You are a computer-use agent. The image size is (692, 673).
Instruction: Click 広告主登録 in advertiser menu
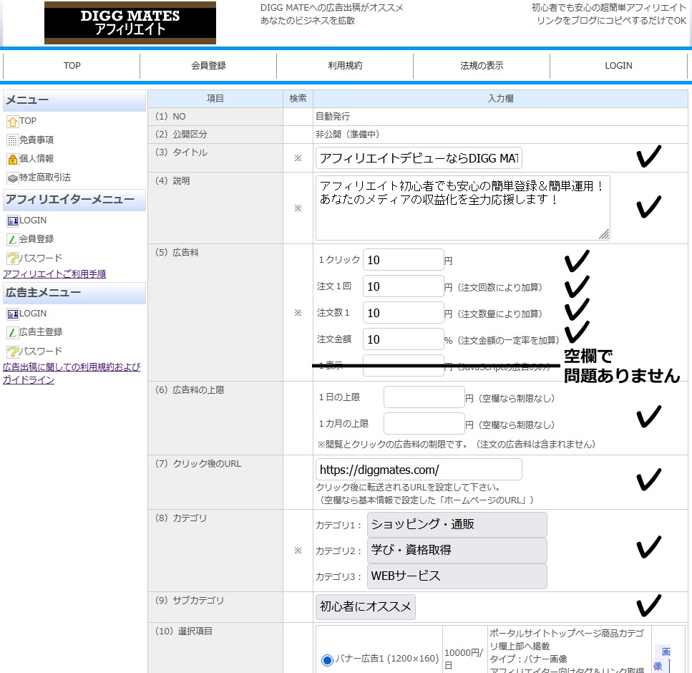41,332
